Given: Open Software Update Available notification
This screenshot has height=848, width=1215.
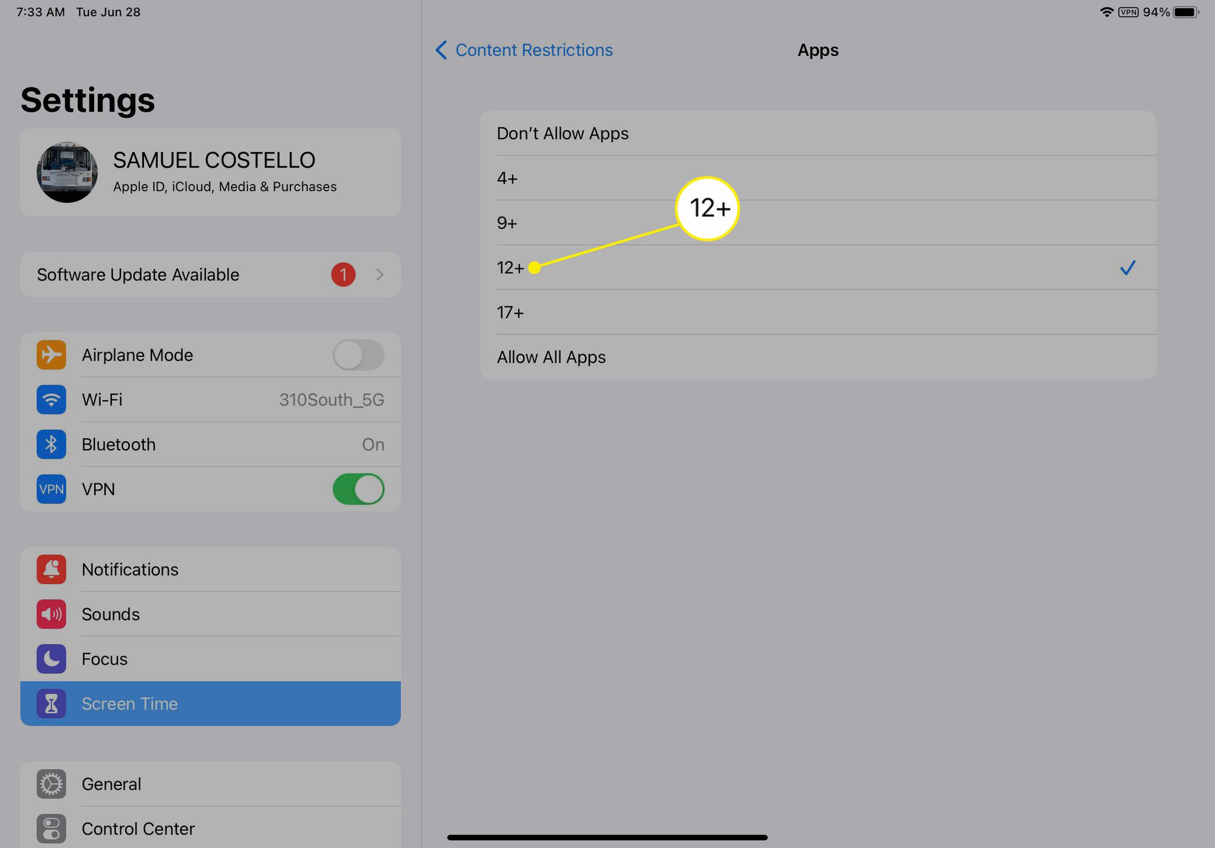Looking at the screenshot, I should pos(210,275).
